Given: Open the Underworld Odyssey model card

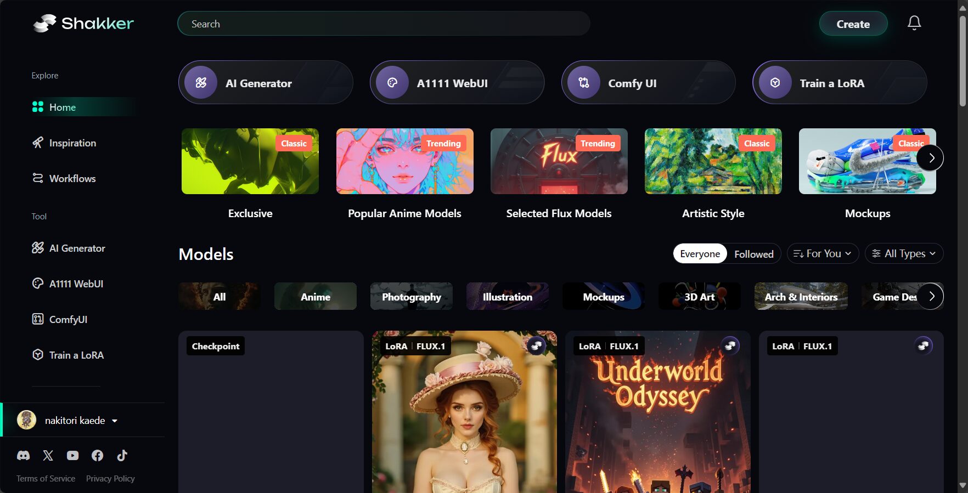Looking at the screenshot, I should pos(657,411).
